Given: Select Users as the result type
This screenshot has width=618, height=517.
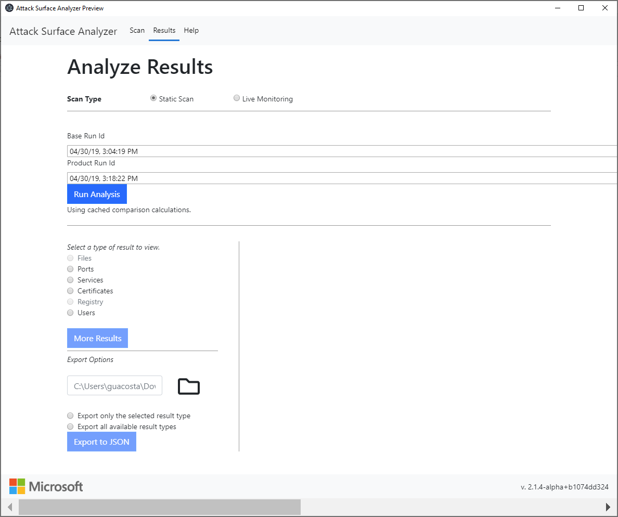Looking at the screenshot, I should click(70, 313).
